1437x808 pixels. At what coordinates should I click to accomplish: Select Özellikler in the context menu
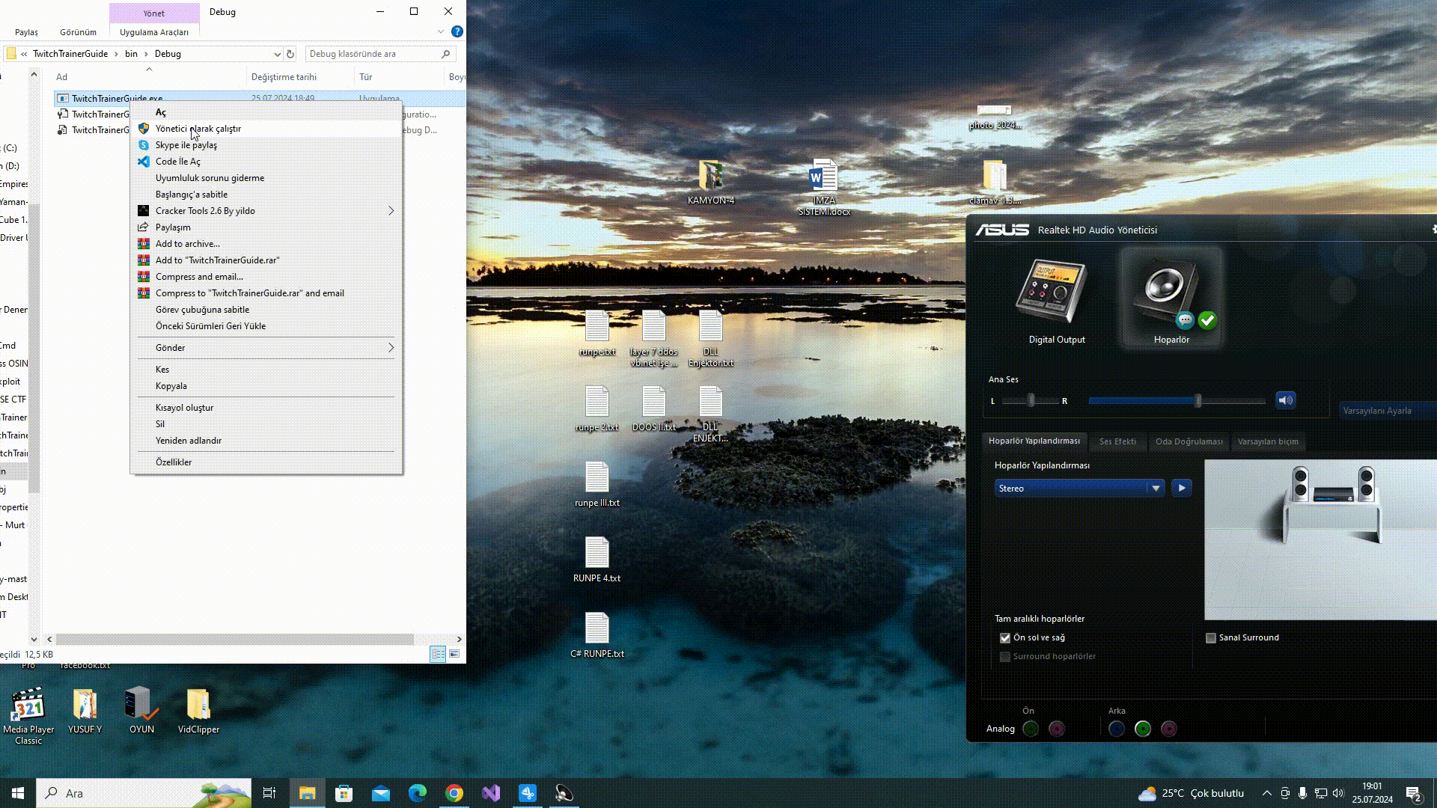(x=266, y=462)
